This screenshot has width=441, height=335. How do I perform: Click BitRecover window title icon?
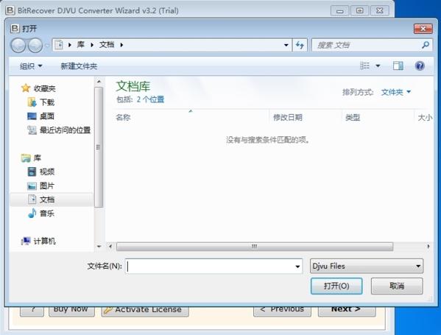[x=10, y=10]
